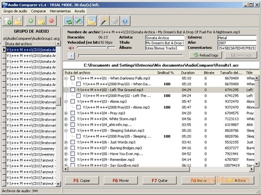261x195 pixels.
Task: Expand the 04. White Storm.mp3 node
Action: click(66, 119)
